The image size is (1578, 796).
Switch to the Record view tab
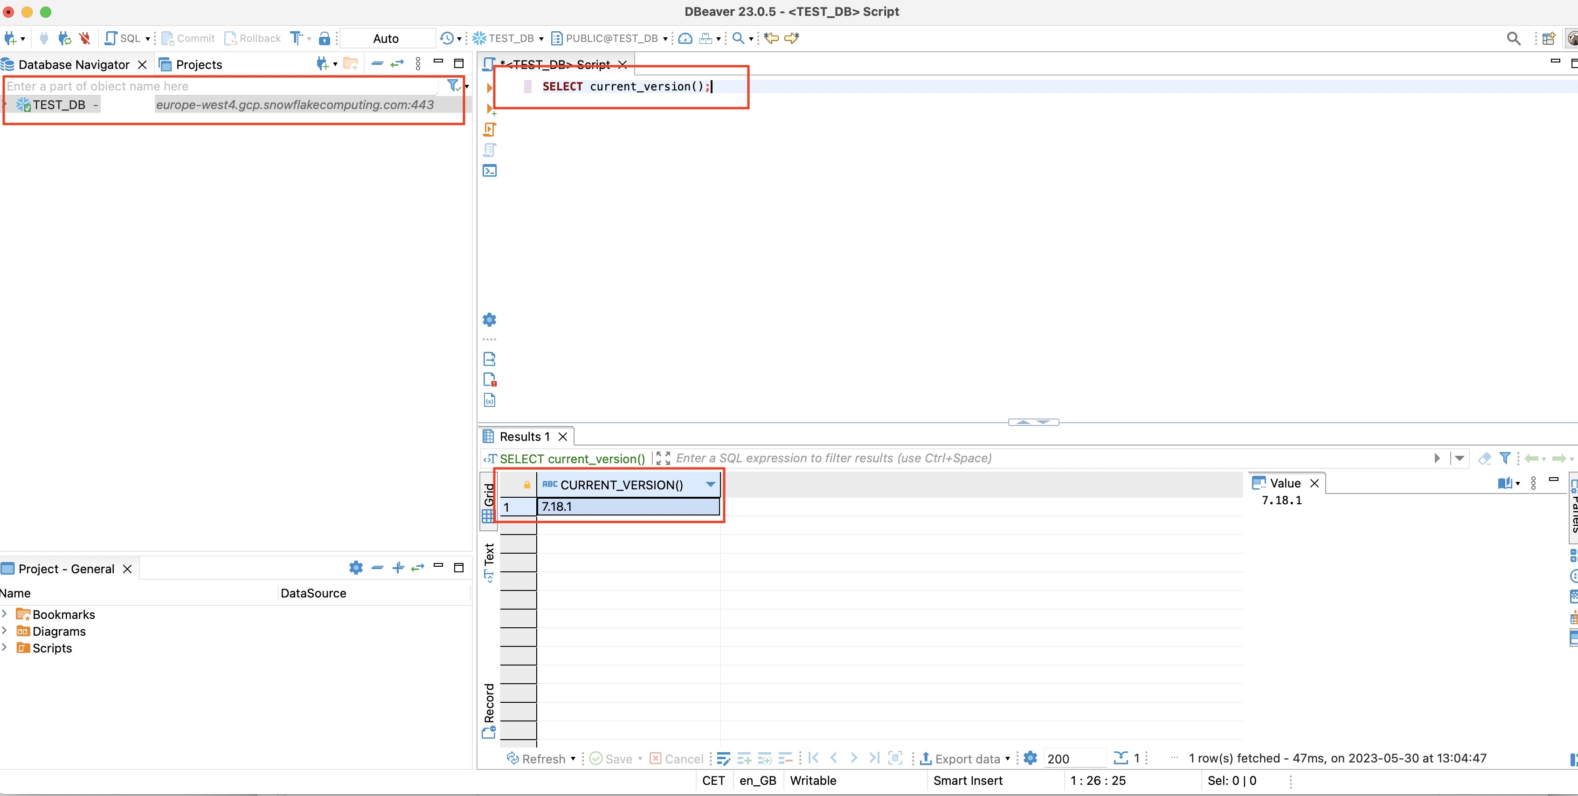[489, 707]
